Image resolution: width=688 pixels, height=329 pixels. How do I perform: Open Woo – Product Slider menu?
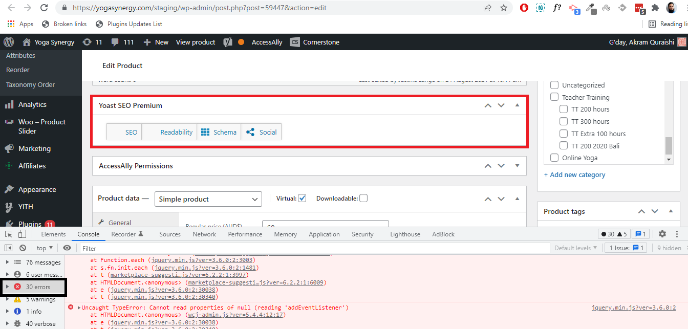[41, 126]
